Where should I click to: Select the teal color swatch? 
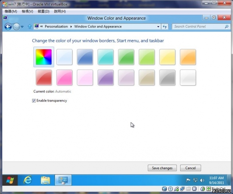pos(106,57)
